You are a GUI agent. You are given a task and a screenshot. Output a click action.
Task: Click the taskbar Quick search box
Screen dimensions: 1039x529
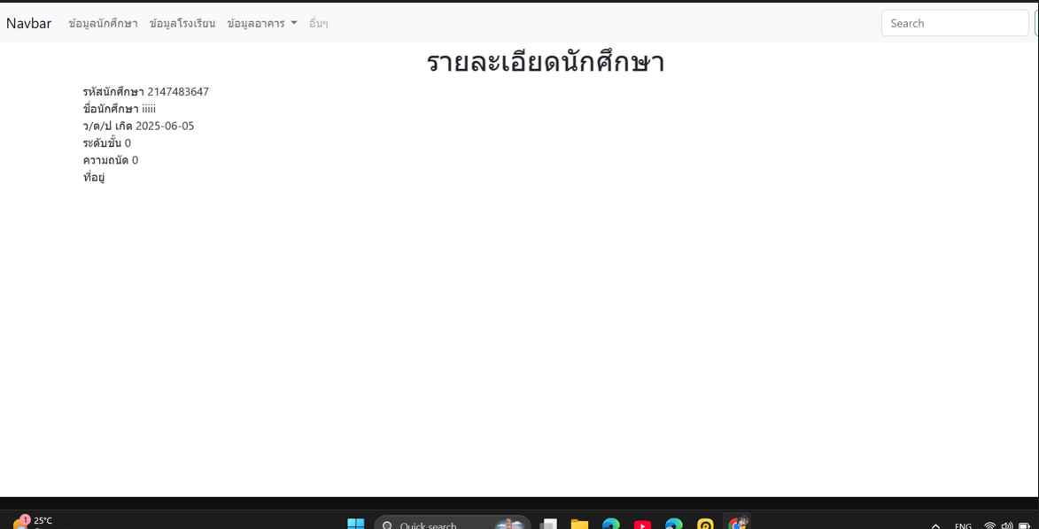[x=453, y=525]
